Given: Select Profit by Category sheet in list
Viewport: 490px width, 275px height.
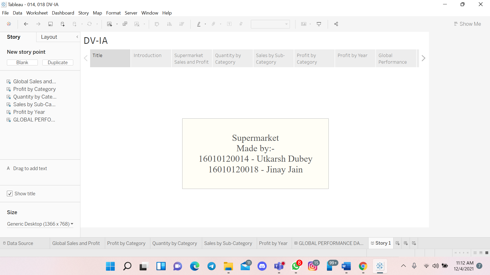Looking at the screenshot, I should (x=34, y=89).
